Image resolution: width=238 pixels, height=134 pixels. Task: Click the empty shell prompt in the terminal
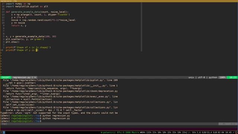pyautogui.click(x=21, y=121)
